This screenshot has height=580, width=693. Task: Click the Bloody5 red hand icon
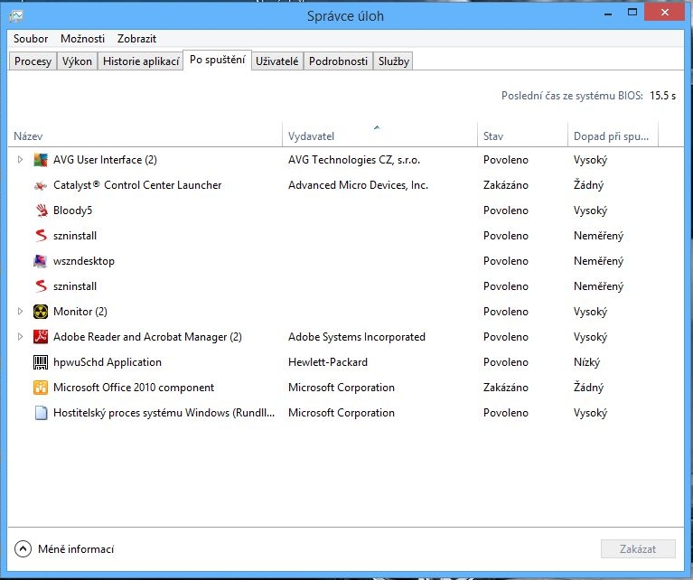pos(41,210)
